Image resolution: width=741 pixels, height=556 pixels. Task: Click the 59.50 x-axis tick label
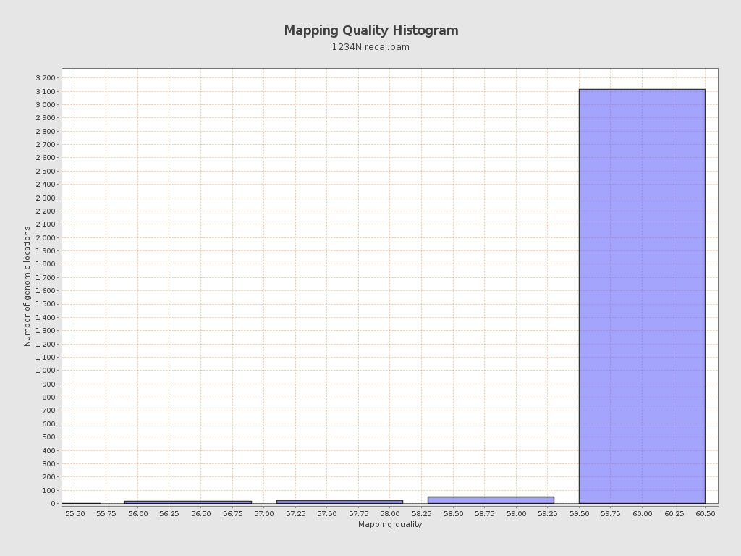[x=579, y=513]
